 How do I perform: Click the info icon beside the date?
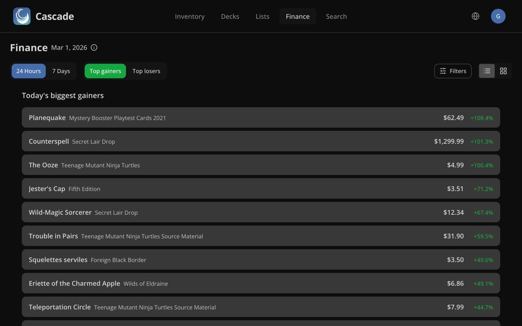(x=94, y=48)
